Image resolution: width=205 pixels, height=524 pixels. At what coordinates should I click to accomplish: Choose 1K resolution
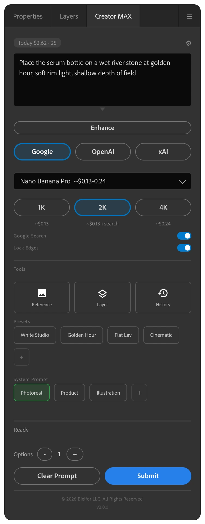[42, 207]
